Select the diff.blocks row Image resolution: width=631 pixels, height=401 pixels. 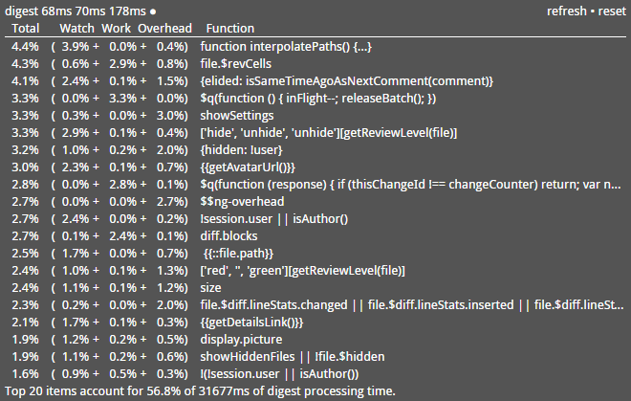(x=315, y=236)
